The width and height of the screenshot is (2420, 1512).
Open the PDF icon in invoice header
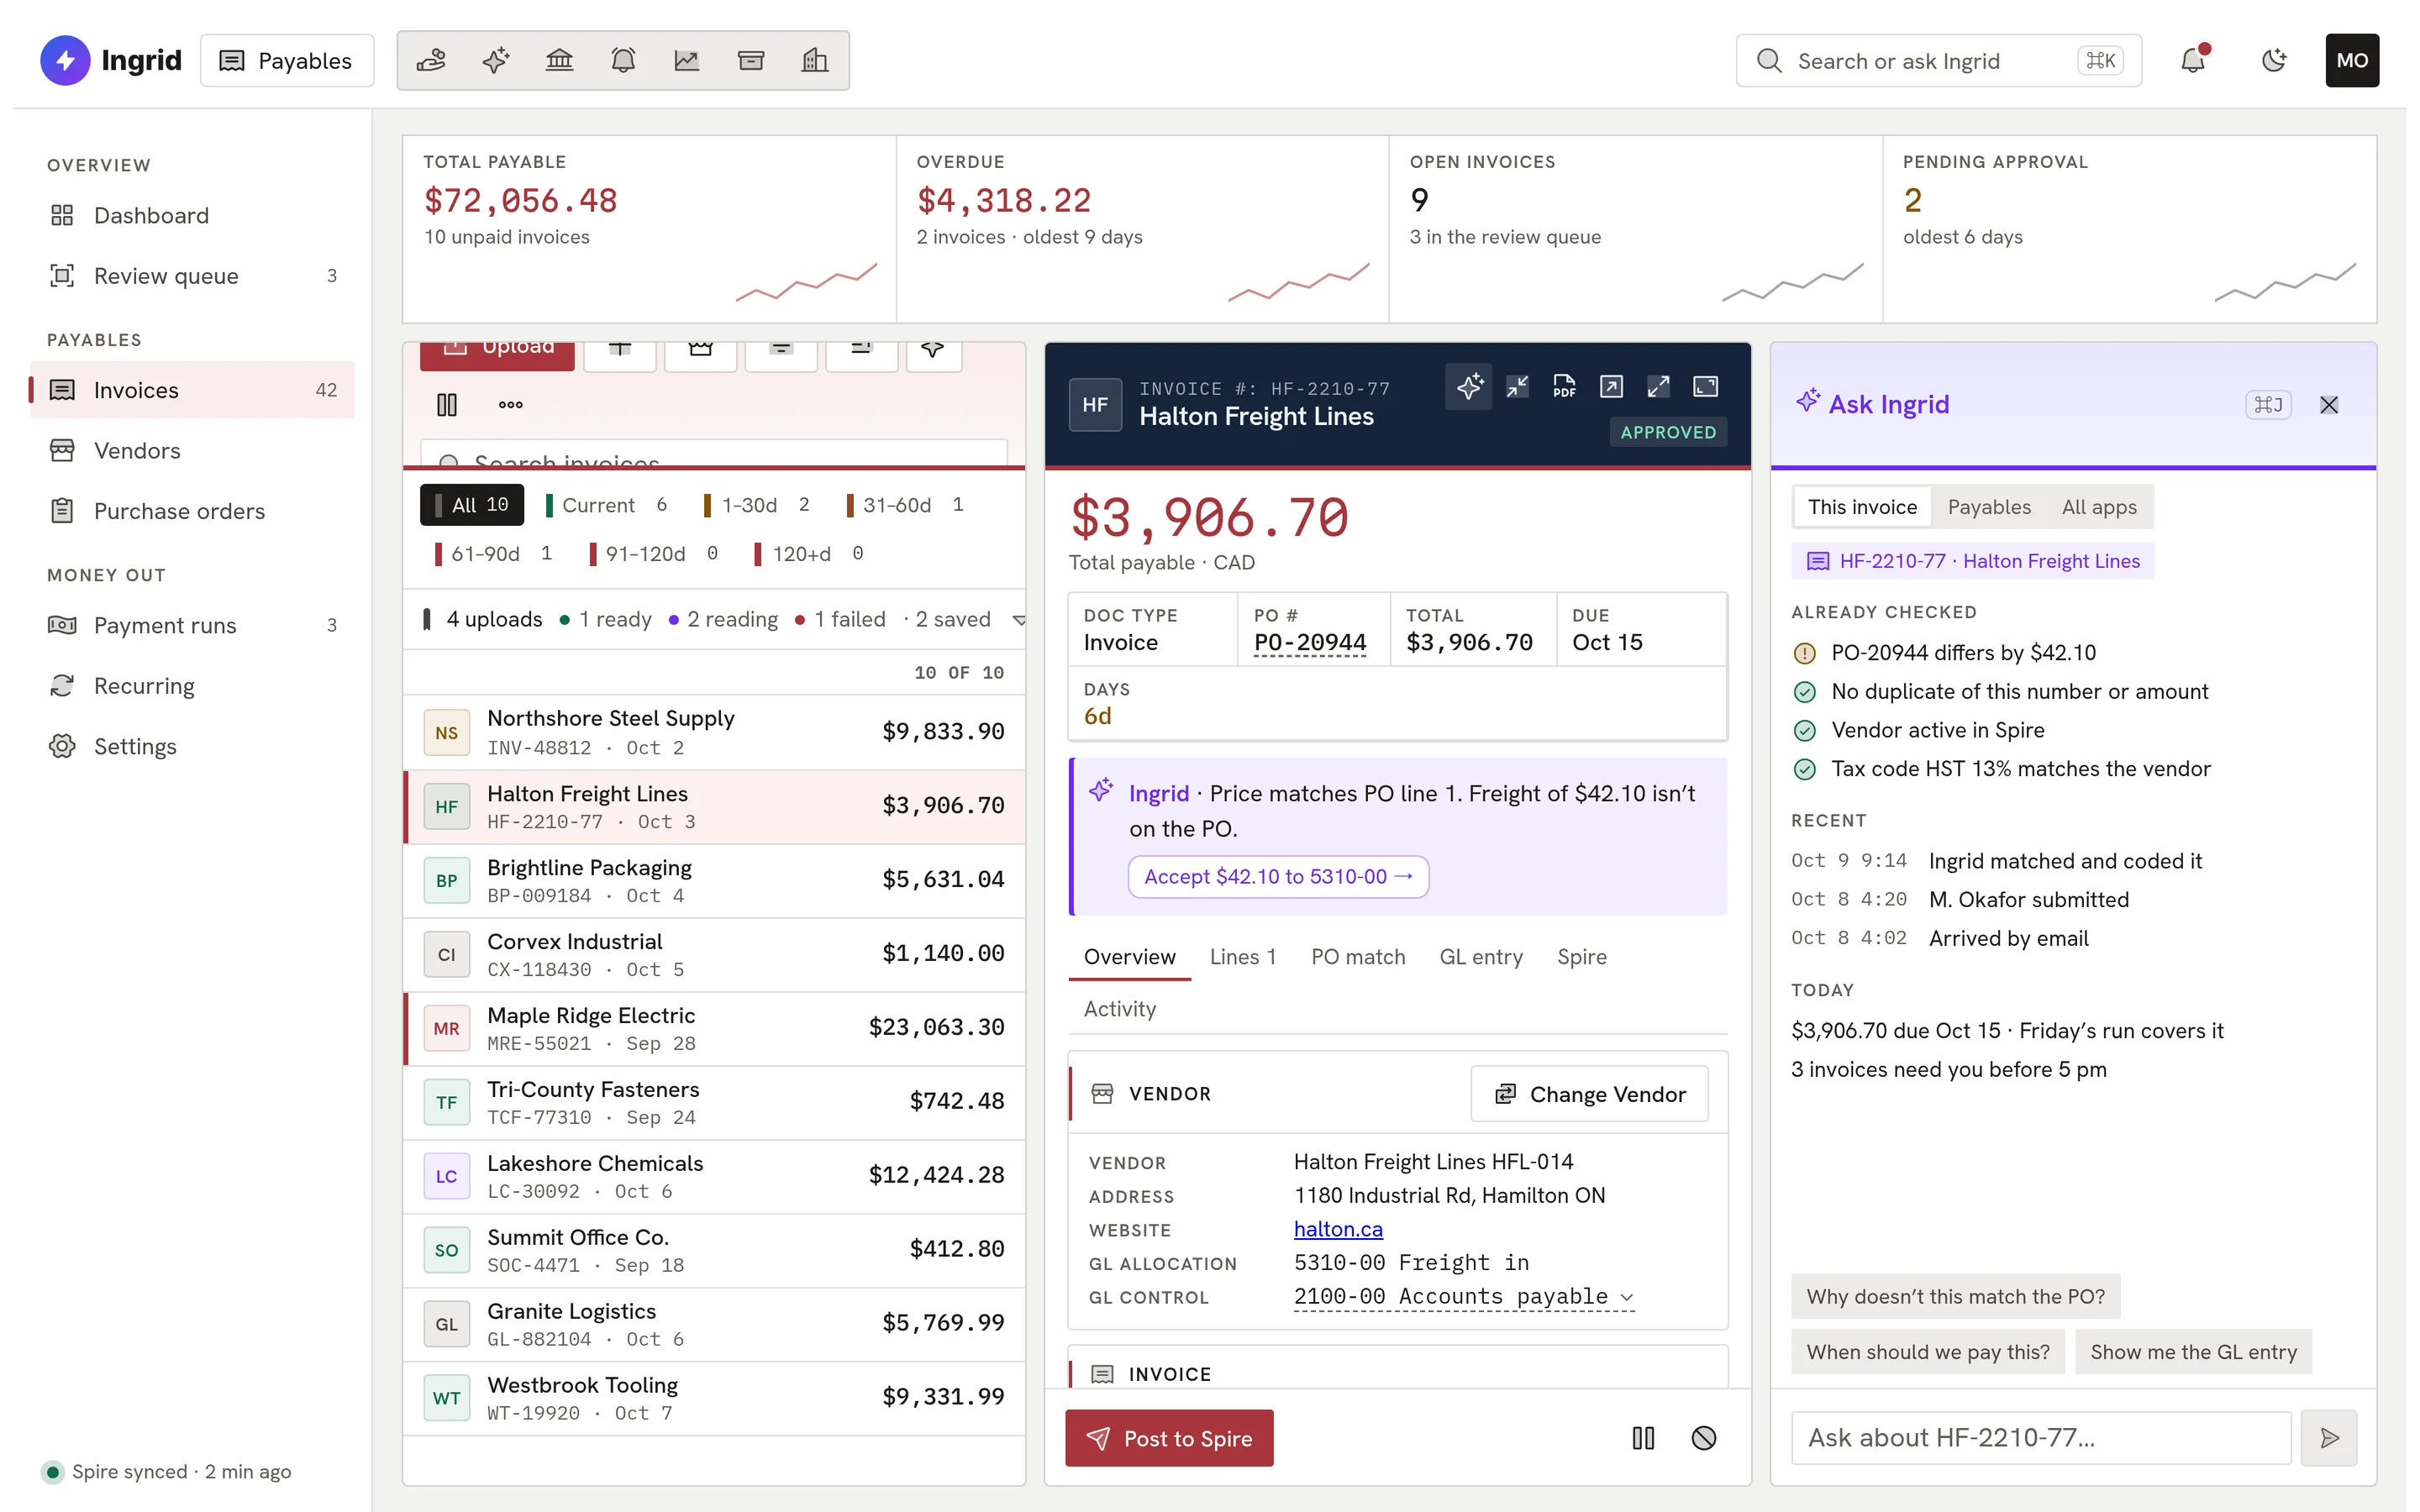coord(1564,386)
